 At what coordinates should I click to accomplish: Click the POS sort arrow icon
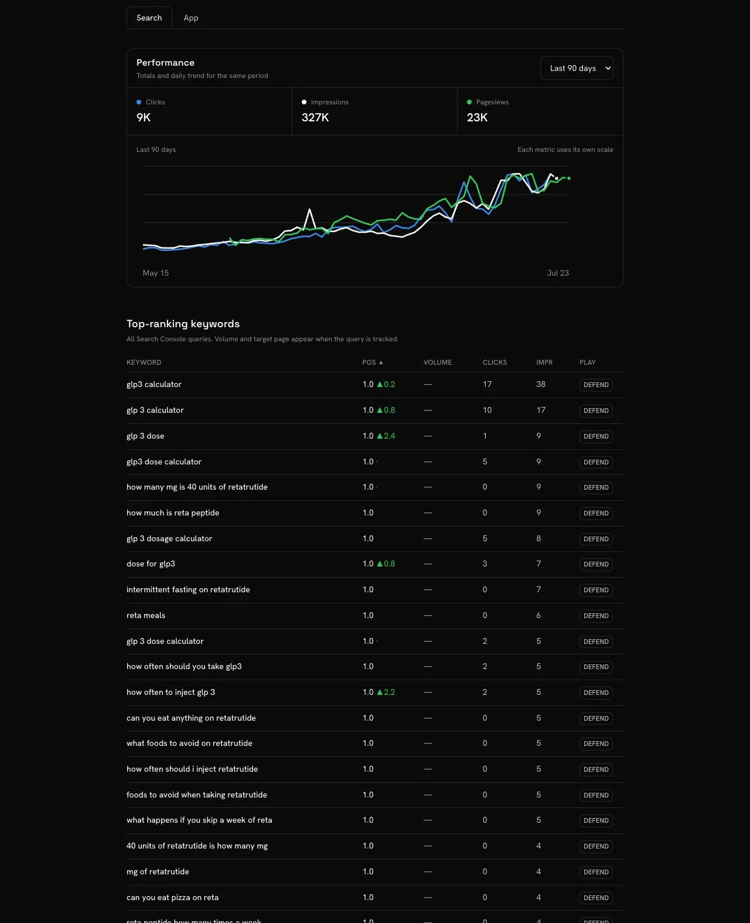pos(381,362)
